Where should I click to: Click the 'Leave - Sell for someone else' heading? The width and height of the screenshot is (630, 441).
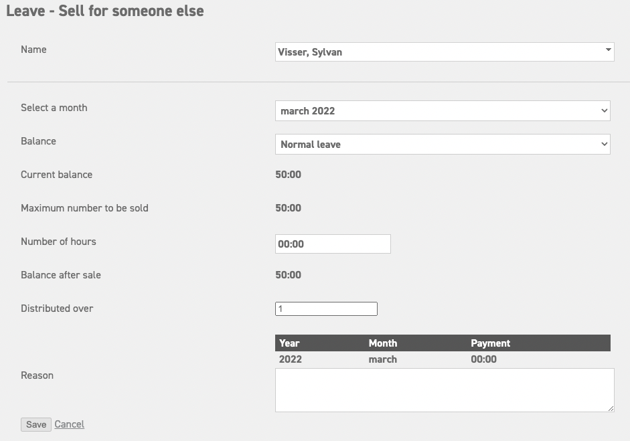click(105, 11)
